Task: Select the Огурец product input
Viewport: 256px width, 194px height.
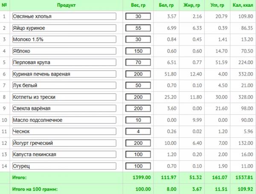Action: point(64,166)
